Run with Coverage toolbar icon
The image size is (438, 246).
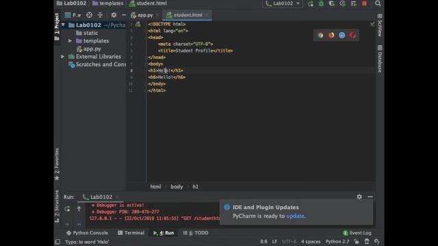tap(331, 3)
